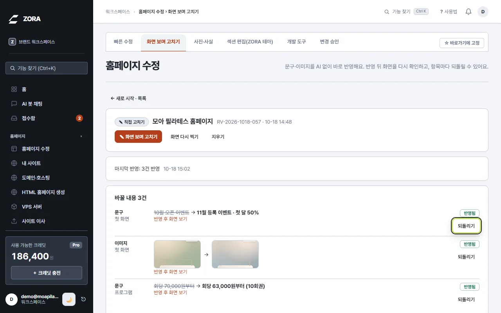Click the ZORA logo
This screenshot has height=313, width=501.
pos(25,19)
